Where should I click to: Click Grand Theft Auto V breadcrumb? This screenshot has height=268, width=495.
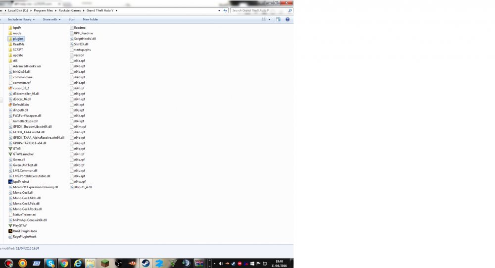coord(100,10)
